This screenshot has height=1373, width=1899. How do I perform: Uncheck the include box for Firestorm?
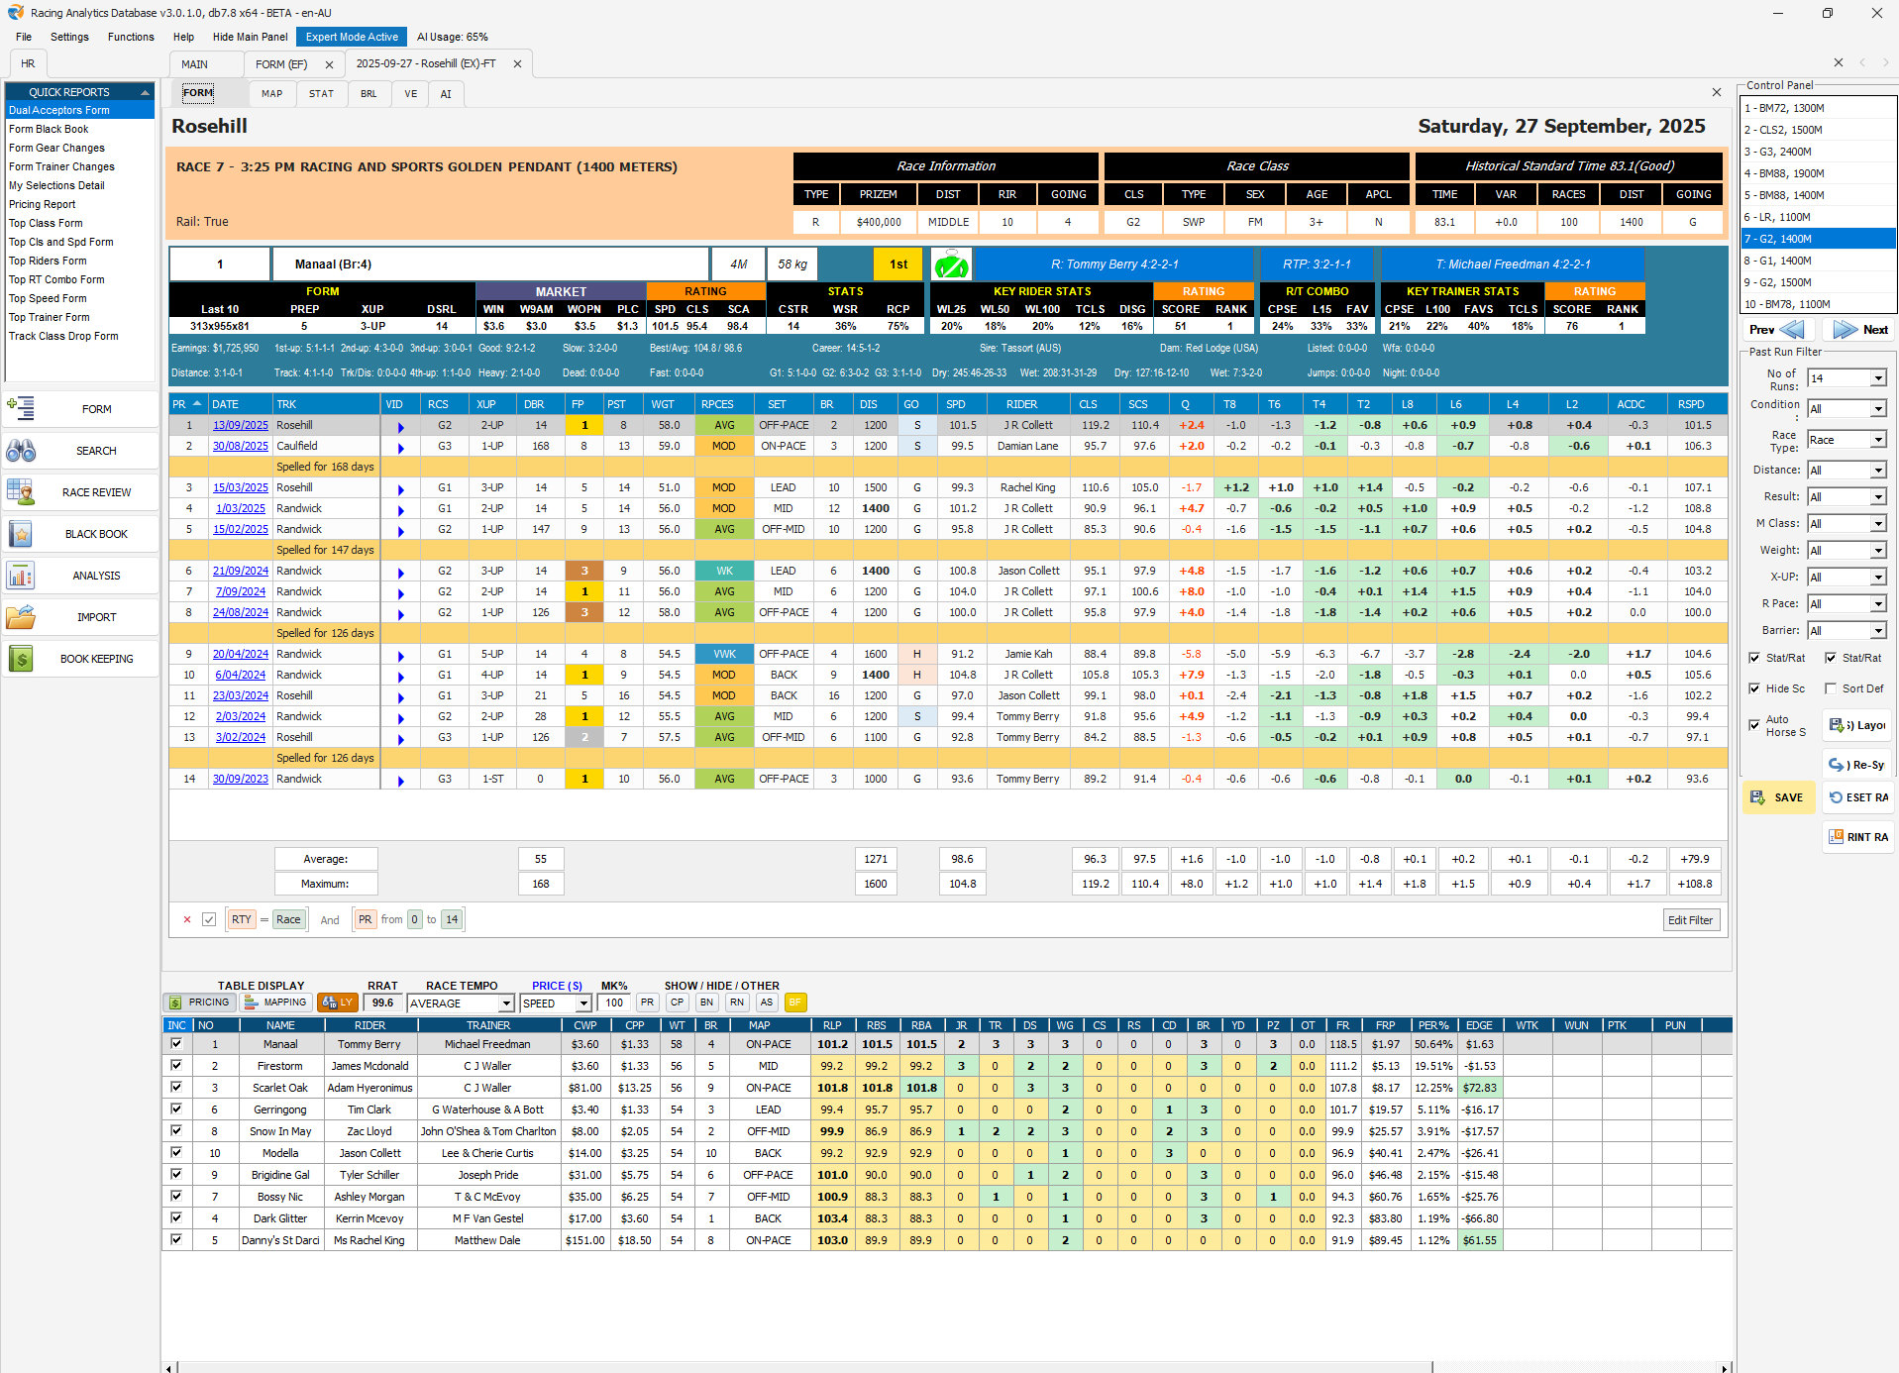click(x=176, y=1066)
